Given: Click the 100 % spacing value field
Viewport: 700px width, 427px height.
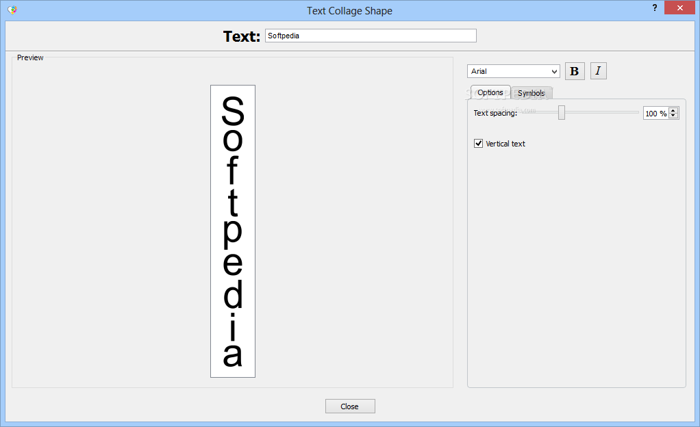Looking at the screenshot, I should pyautogui.click(x=656, y=114).
